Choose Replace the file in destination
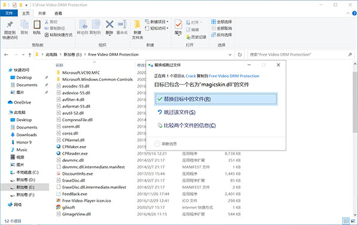This screenshot has width=358, height=225. point(216,99)
